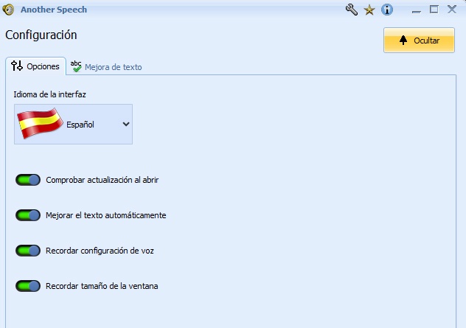Click the sliders icon on the Opciones tab
Viewport: 466px width, 328px height.
[x=17, y=66]
